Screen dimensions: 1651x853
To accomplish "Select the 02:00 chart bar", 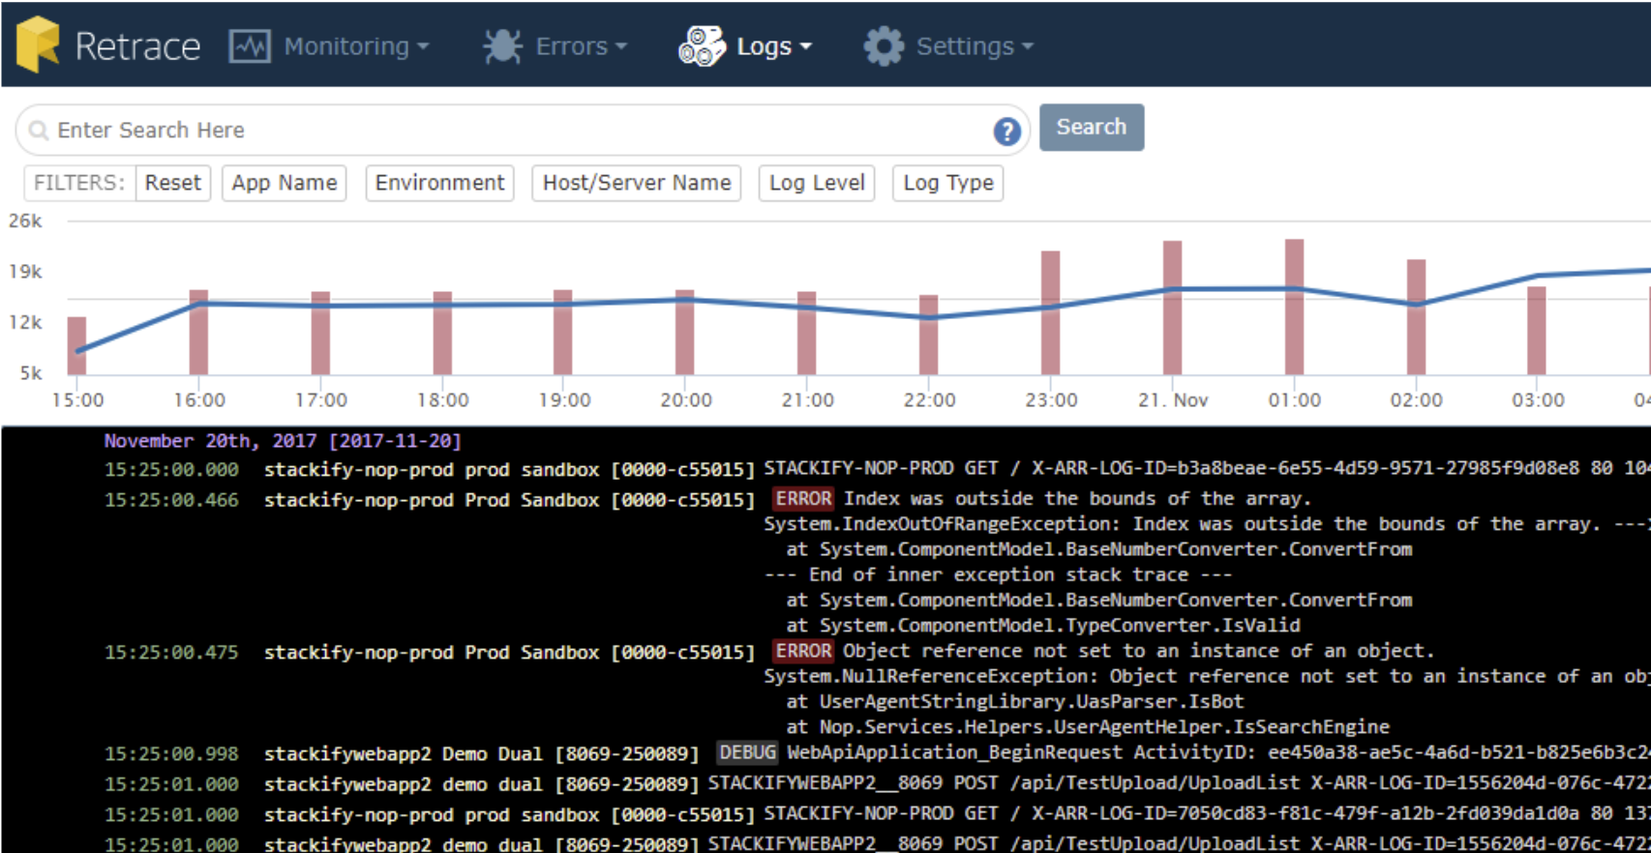I will click(1416, 316).
